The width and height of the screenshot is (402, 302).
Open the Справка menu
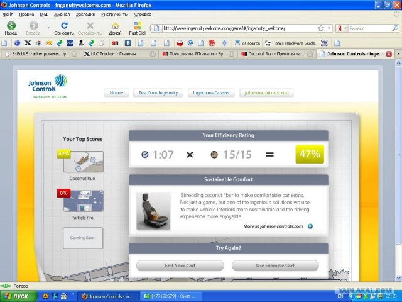pyautogui.click(x=143, y=14)
